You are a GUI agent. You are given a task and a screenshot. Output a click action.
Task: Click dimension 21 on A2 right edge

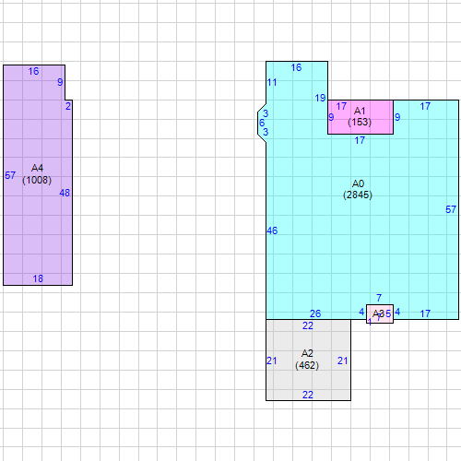342,361
